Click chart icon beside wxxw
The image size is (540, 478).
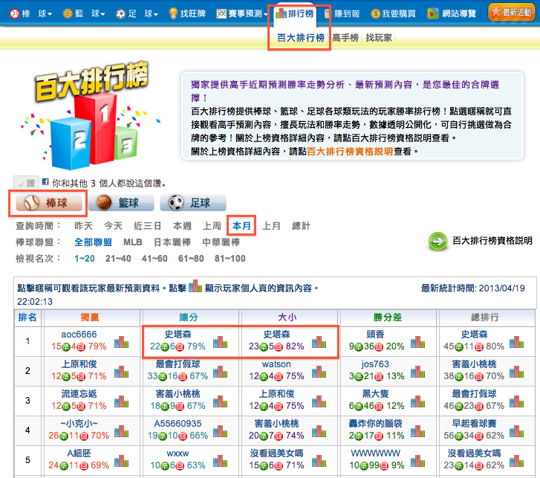(220, 460)
